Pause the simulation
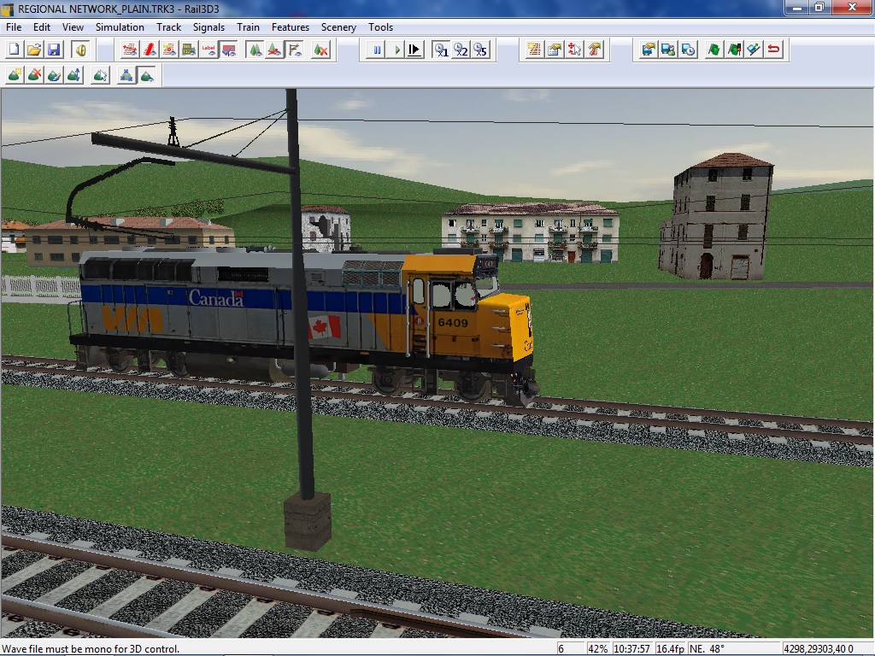This screenshot has width=875, height=656. (x=377, y=50)
